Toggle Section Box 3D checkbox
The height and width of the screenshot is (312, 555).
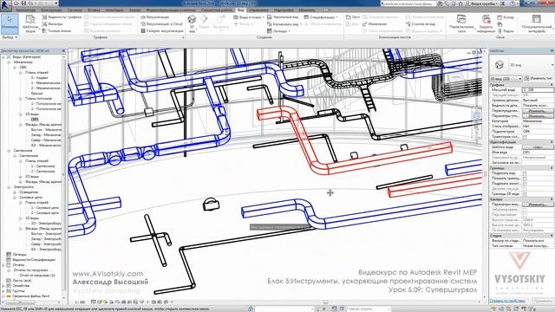(525, 194)
